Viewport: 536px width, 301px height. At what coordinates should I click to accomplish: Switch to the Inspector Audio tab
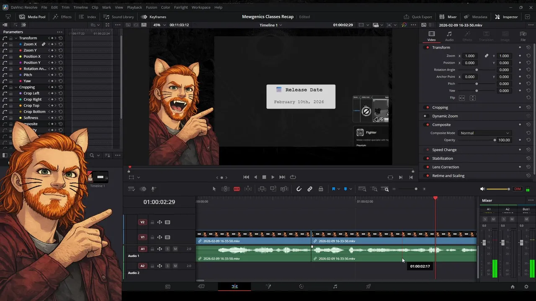click(x=449, y=36)
